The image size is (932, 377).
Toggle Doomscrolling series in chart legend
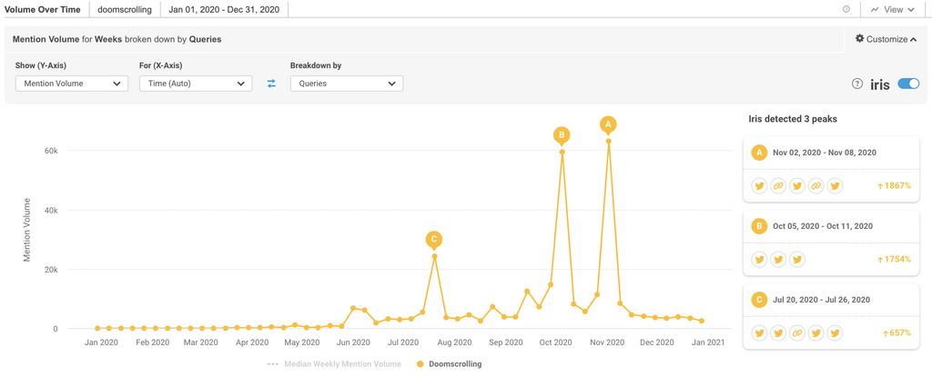tap(449, 364)
